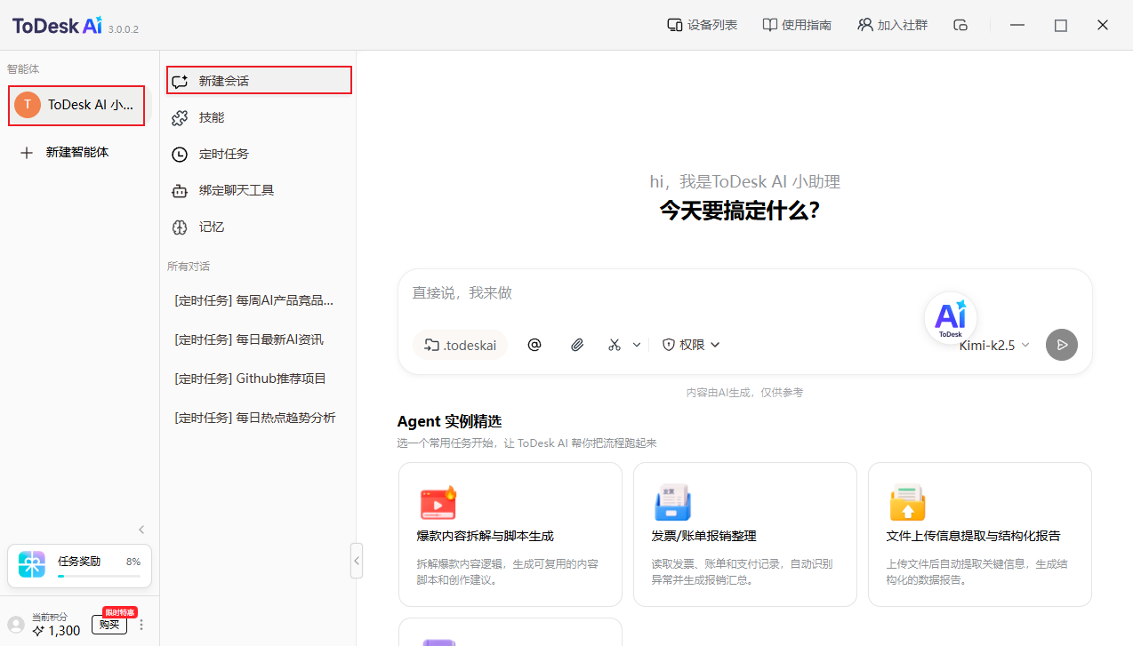The height and width of the screenshot is (646, 1133).
Task: Open the 记忆 memory section
Action: (x=260, y=227)
